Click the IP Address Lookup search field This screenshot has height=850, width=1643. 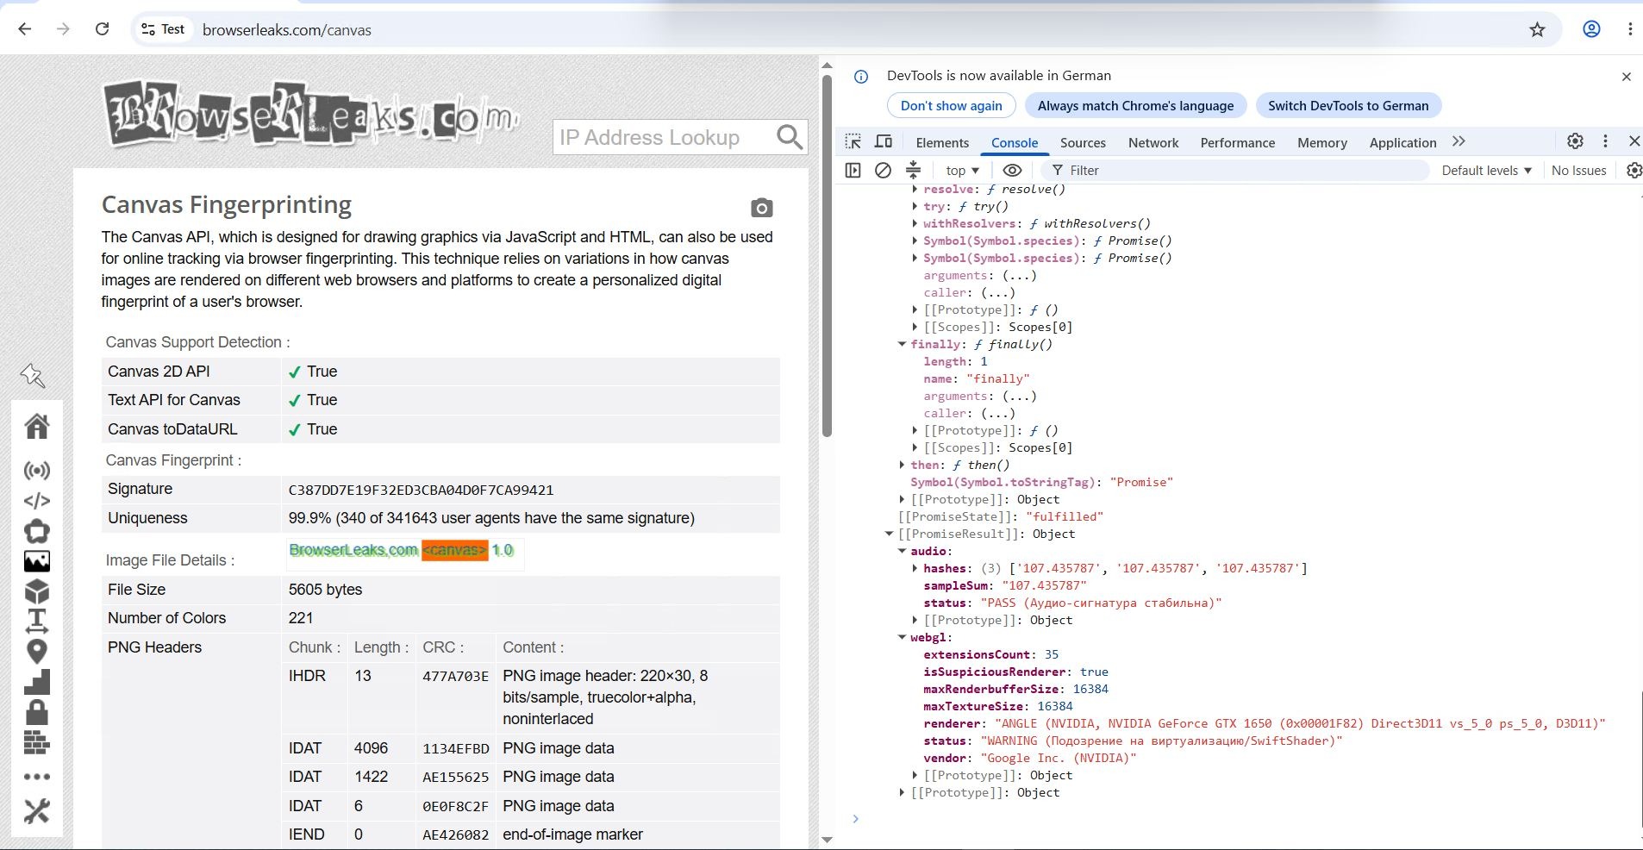coord(664,137)
